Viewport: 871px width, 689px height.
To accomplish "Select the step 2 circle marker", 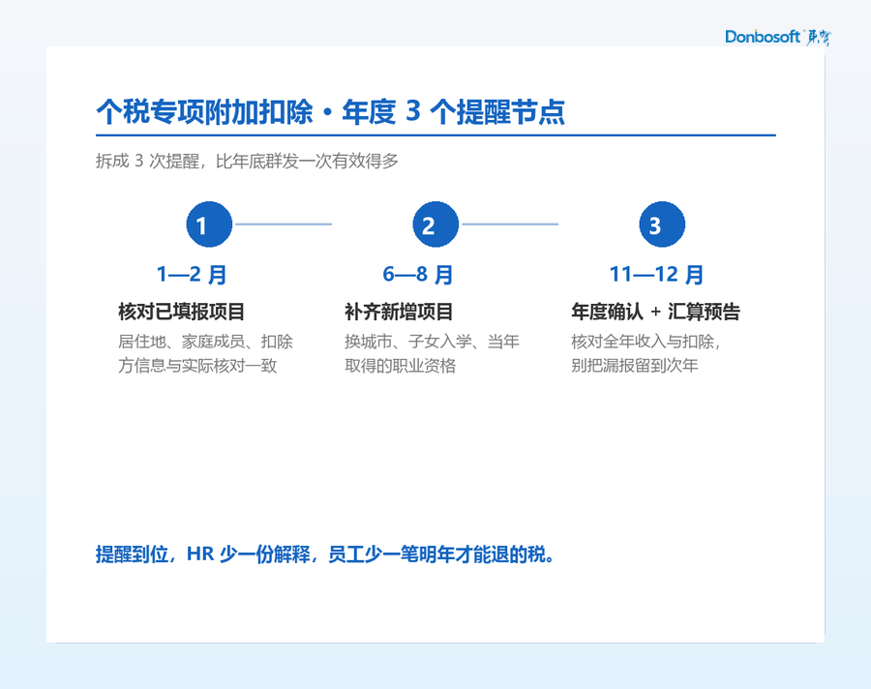I will (x=435, y=225).
